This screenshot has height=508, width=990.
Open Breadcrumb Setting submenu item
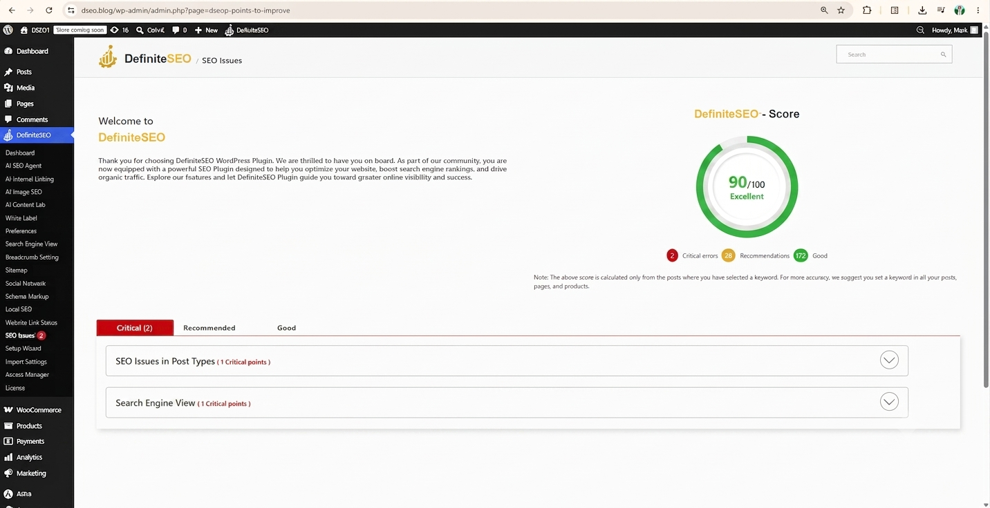(32, 257)
